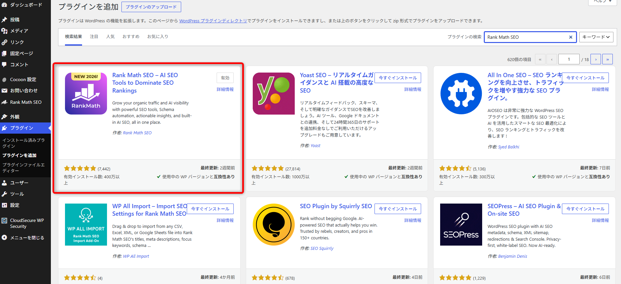The image size is (621, 284).
Task: Open the Rank Math SEO plugin title link
Action: (x=145, y=83)
